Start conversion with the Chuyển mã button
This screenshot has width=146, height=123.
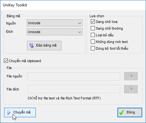[x=20, y=112]
